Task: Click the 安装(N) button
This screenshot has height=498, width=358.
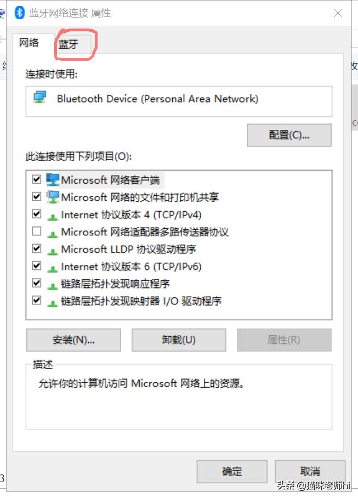Action: [x=73, y=339]
